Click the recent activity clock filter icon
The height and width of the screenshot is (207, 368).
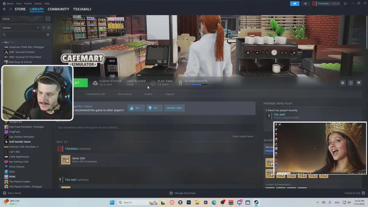pyautogui.click(x=44, y=28)
